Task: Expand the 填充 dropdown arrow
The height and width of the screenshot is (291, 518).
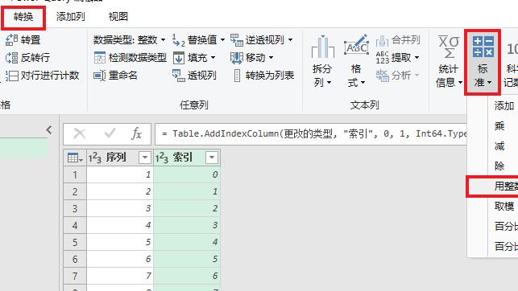Action: pos(213,58)
